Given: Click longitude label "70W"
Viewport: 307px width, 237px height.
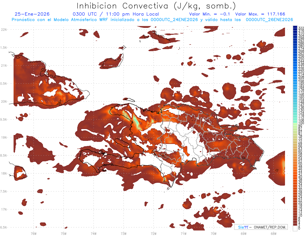Looking at the screenshot, I should coord(214,233).
